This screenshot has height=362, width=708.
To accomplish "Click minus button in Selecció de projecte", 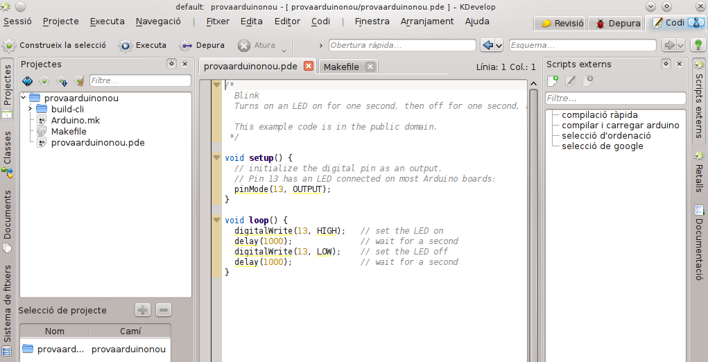I will click(x=164, y=310).
